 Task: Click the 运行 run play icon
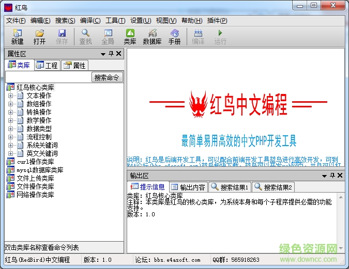pyautogui.click(x=220, y=37)
